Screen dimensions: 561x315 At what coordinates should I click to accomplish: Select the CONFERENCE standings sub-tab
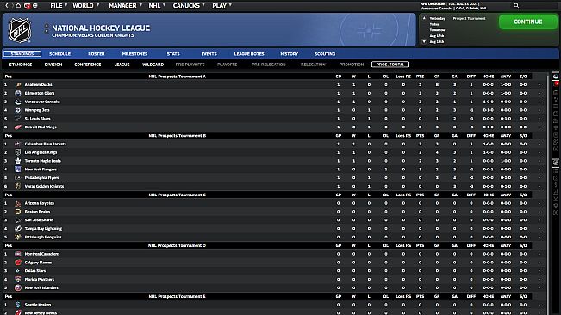(x=88, y=65)
